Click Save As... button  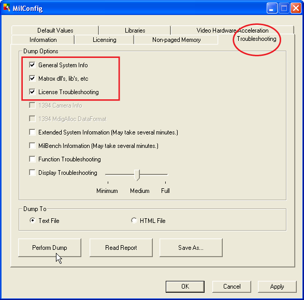point(191,248)
